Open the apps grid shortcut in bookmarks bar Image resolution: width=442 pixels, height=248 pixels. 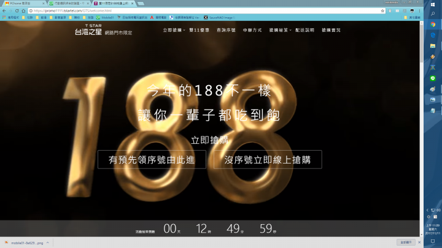4,17
